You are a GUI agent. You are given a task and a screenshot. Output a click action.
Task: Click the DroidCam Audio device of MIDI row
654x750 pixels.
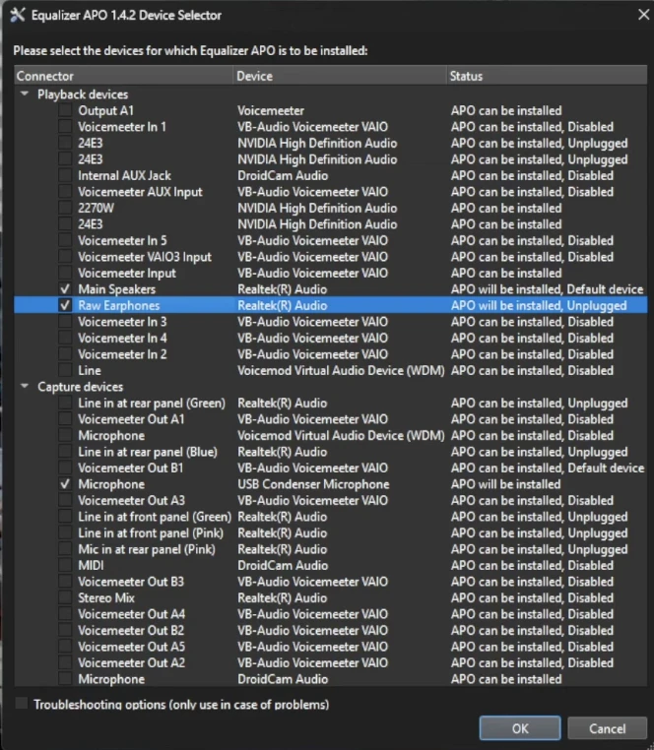click(x=283, y=565)
